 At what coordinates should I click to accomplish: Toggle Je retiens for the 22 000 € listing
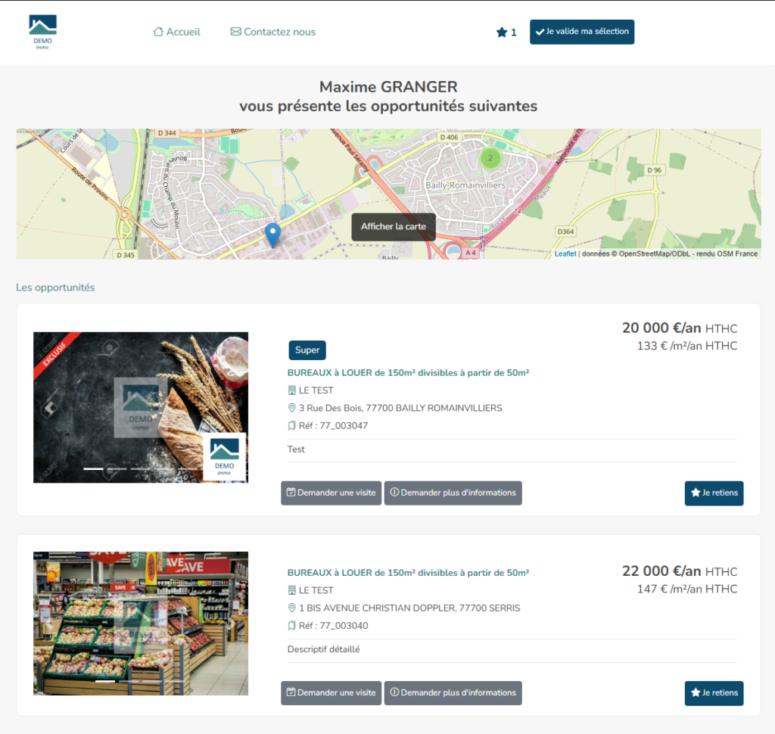point(714,692)
